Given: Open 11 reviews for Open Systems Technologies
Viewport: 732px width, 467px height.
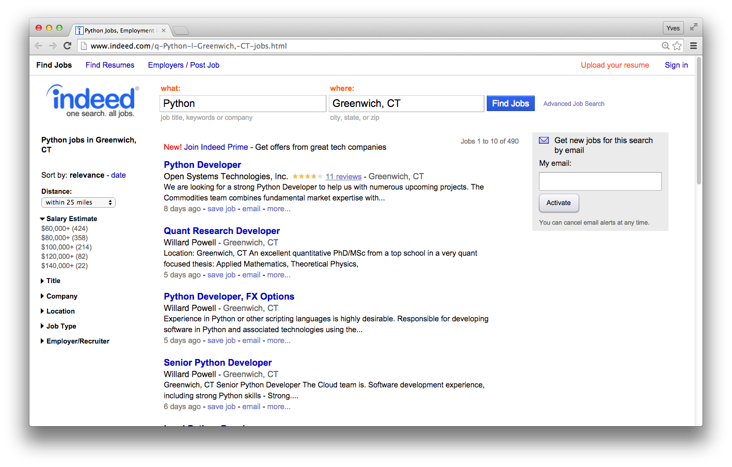Looking at the screenshot, I should coord(343,177).
